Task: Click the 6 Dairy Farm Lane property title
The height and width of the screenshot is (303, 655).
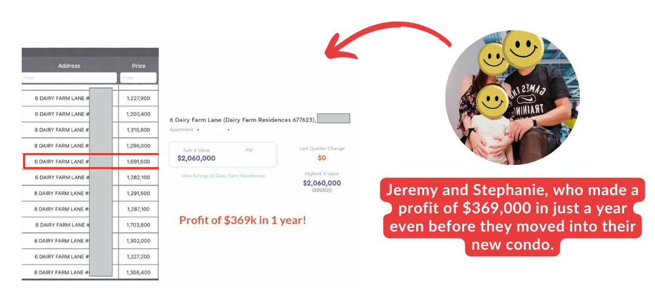Action: [243, 120]
